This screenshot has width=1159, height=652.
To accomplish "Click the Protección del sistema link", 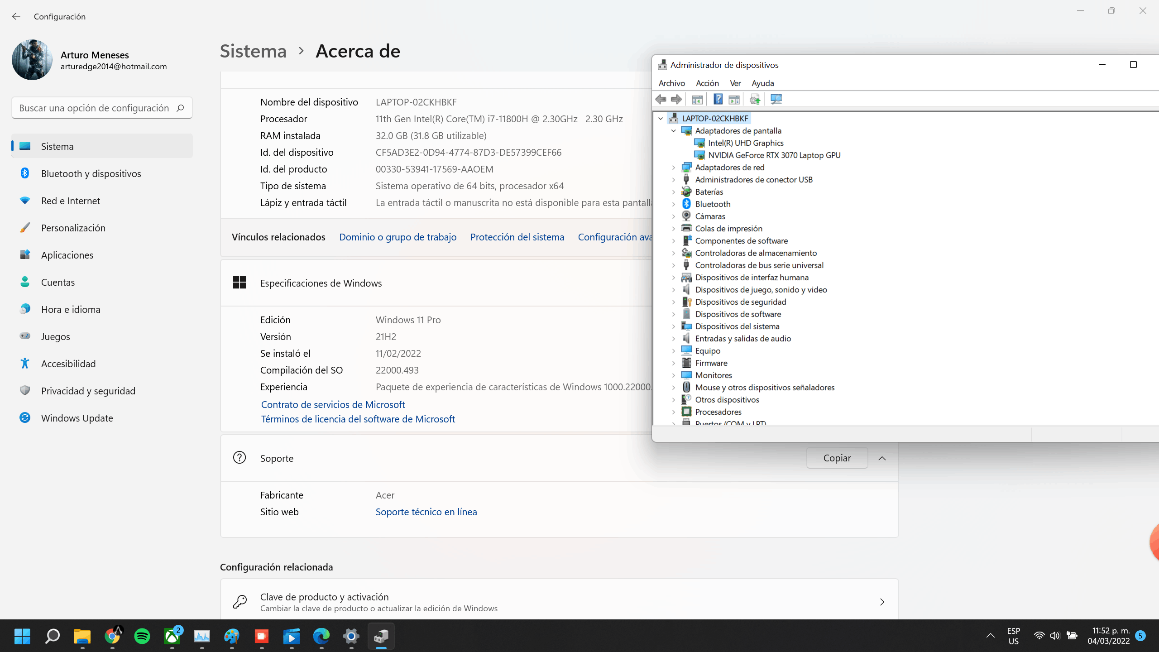I will click(517, 236).
